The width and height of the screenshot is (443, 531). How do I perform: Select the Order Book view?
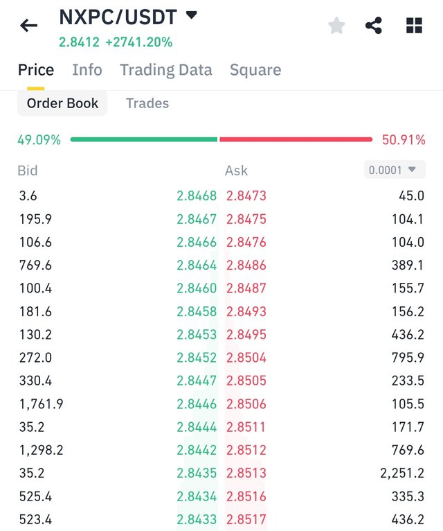[x=62, y=103]
